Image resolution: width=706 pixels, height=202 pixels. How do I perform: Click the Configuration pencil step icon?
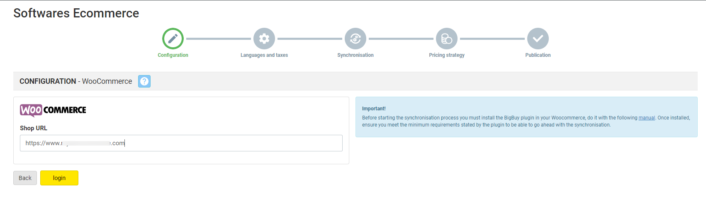click(173, 39)
